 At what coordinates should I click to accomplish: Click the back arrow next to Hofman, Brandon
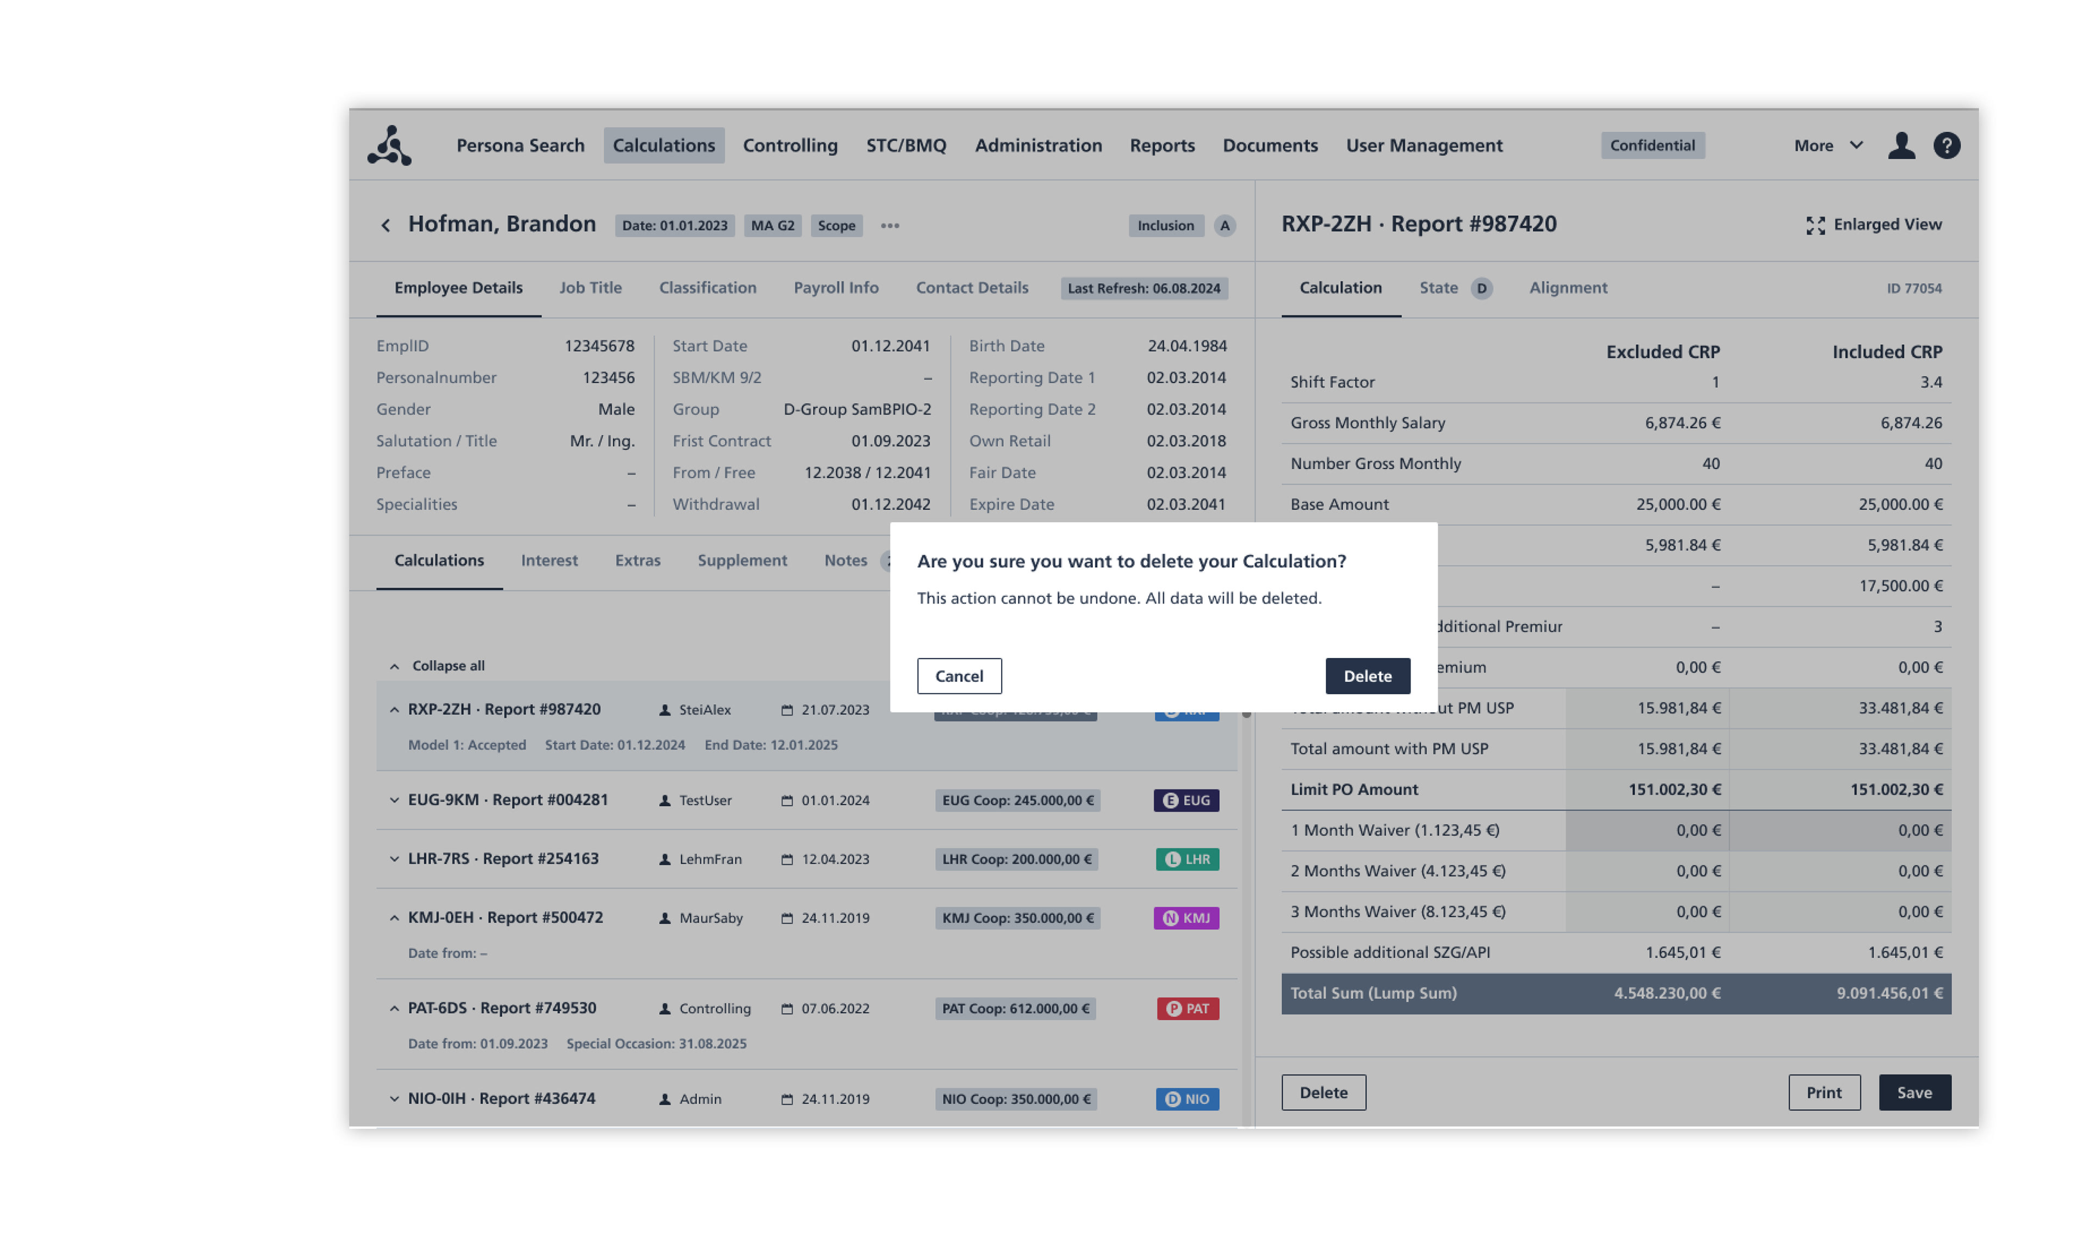click(385, 225)
